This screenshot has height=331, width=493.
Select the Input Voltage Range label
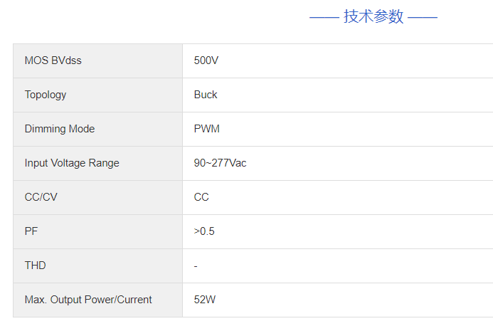tap(72, 163)
